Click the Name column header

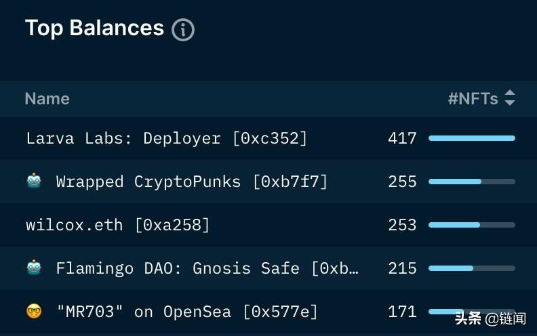pyautogui.click(x=47, y=98)
